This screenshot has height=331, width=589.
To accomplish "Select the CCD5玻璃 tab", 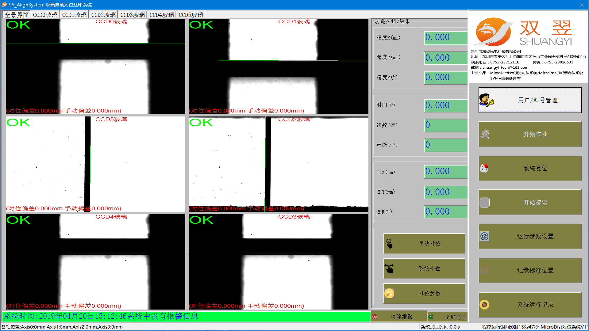I will click(x=191, y=15).
